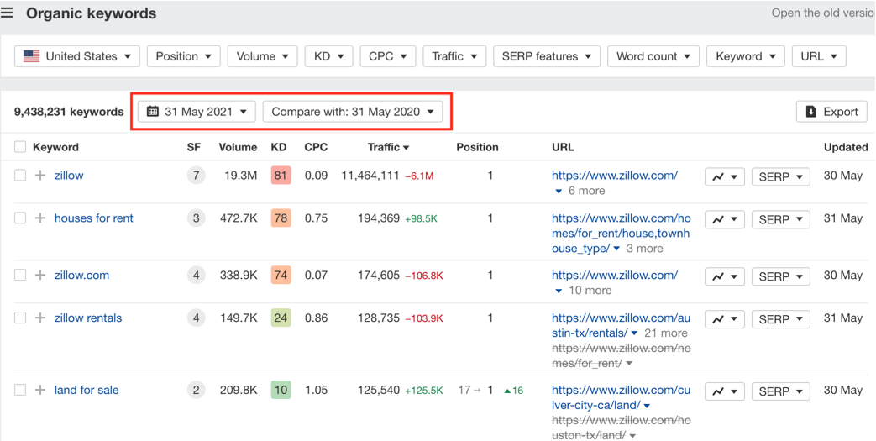
Task: Check the zillow.com row checkbox
Action: (x=20, y=275)
